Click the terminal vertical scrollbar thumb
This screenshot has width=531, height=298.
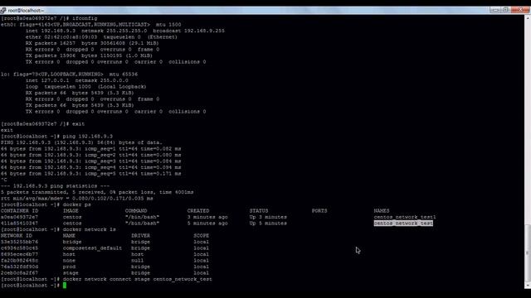[528, 252]
